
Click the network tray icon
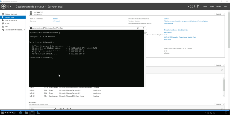[x=211, y=113]
